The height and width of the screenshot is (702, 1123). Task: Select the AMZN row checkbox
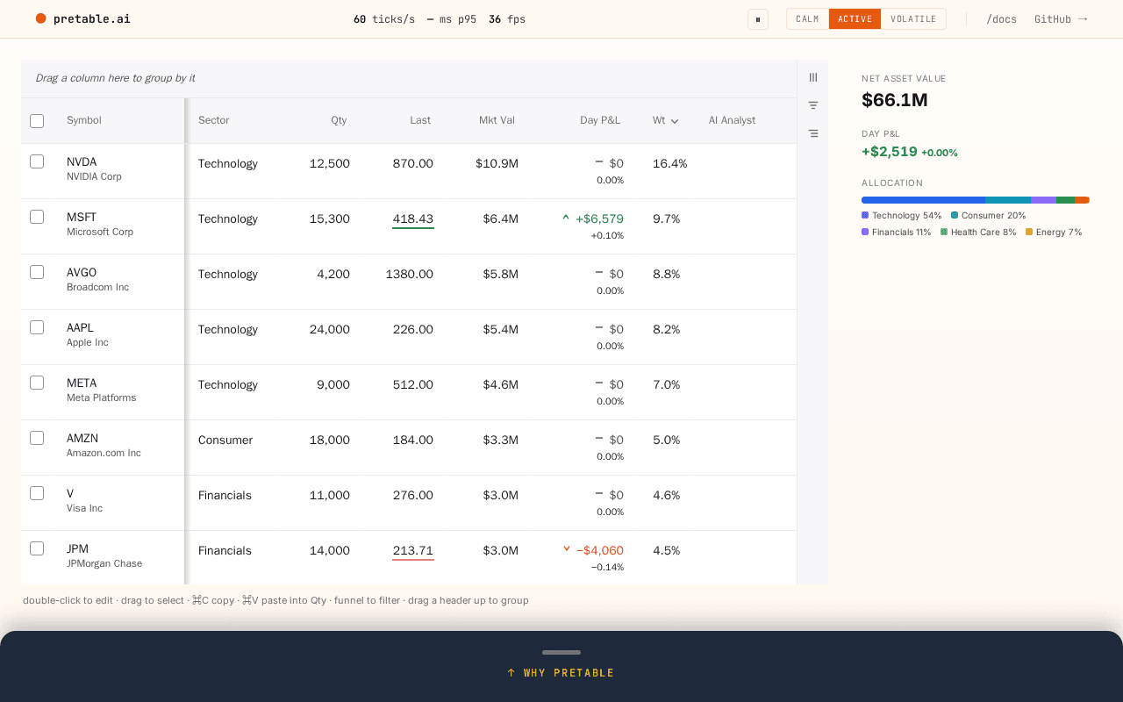(x=37, y=438)
